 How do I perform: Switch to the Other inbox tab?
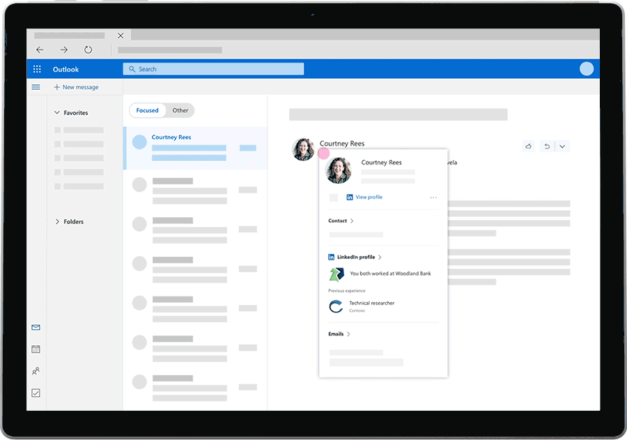tap(180, 110)
